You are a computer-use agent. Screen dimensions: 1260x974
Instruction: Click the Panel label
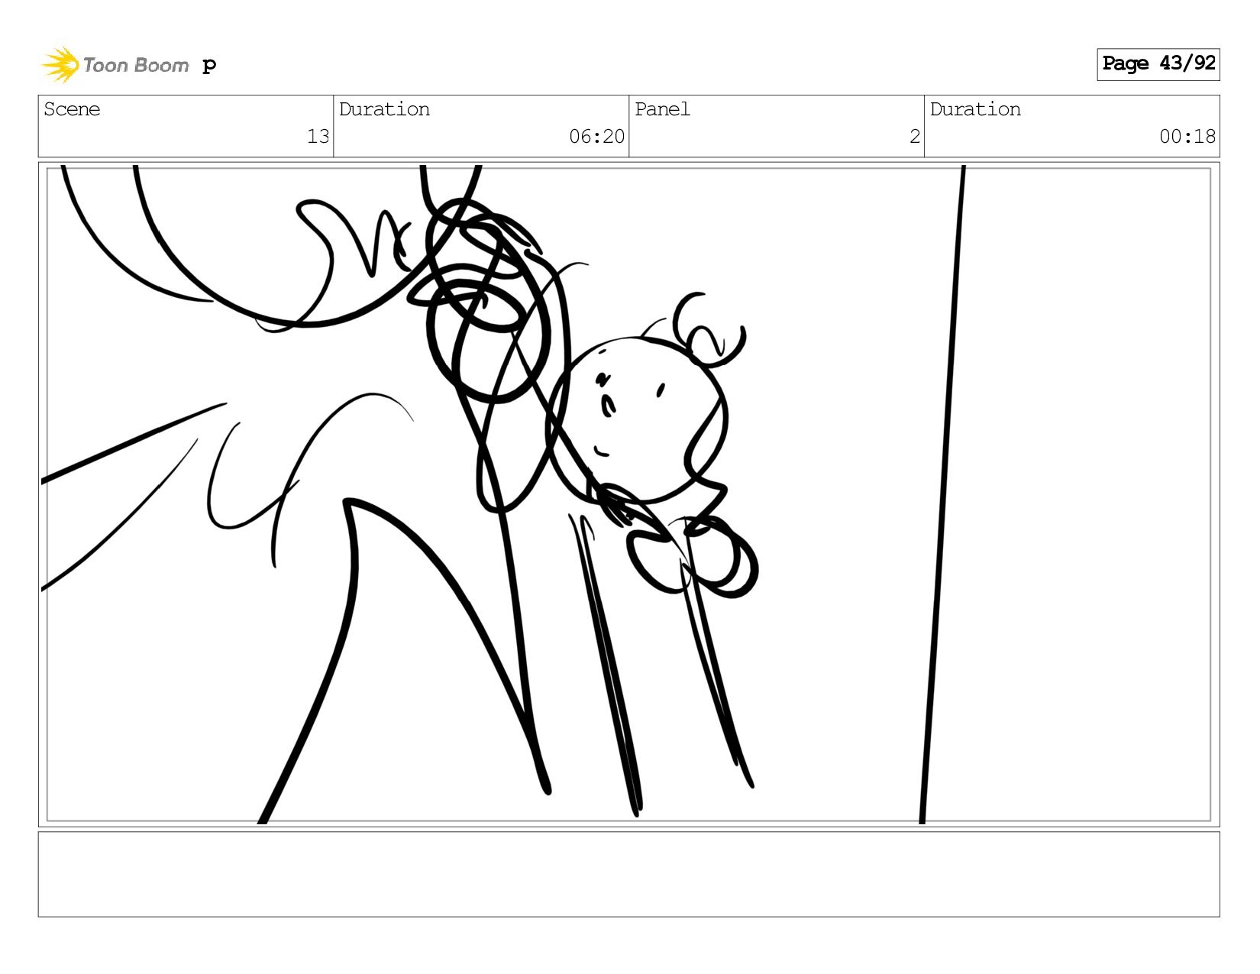click(662, 109)
